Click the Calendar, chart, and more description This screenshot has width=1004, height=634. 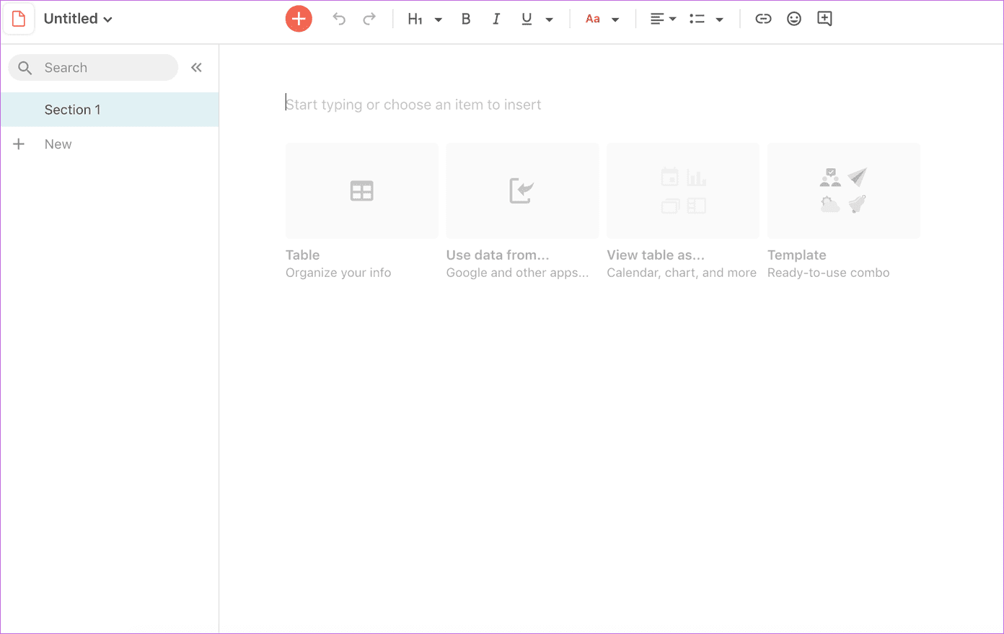point(682,273)
